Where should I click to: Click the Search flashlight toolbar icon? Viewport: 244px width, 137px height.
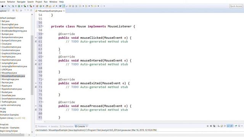pyautogui.click(x=53, y=6)
